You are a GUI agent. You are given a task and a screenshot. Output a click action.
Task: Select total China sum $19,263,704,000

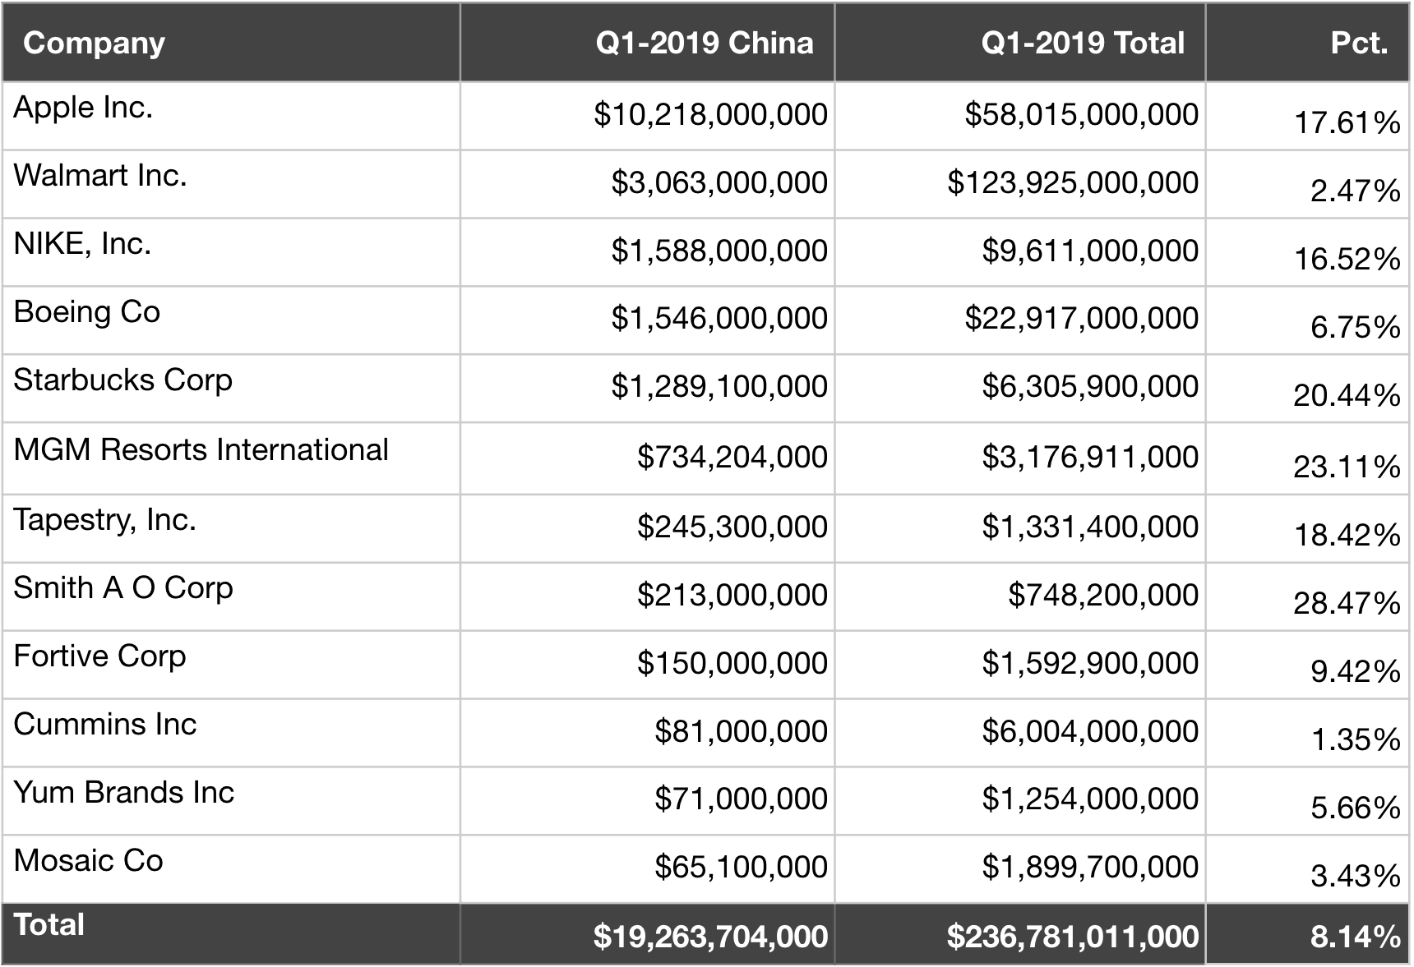[710, 936]
